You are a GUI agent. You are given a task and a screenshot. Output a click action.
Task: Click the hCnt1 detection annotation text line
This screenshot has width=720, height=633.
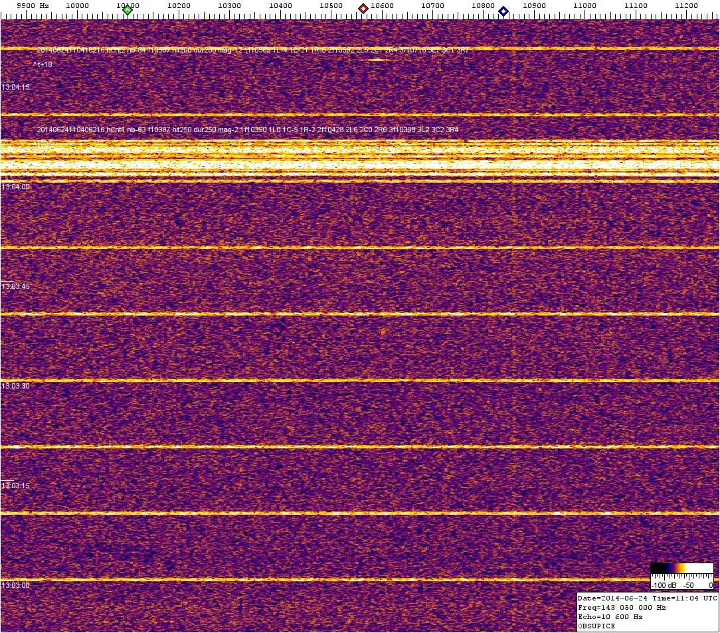click(247, 130)
